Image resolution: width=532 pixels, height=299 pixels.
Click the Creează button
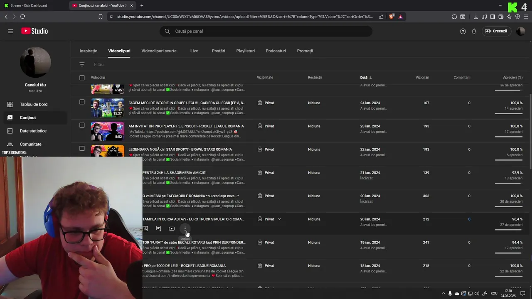496,31
